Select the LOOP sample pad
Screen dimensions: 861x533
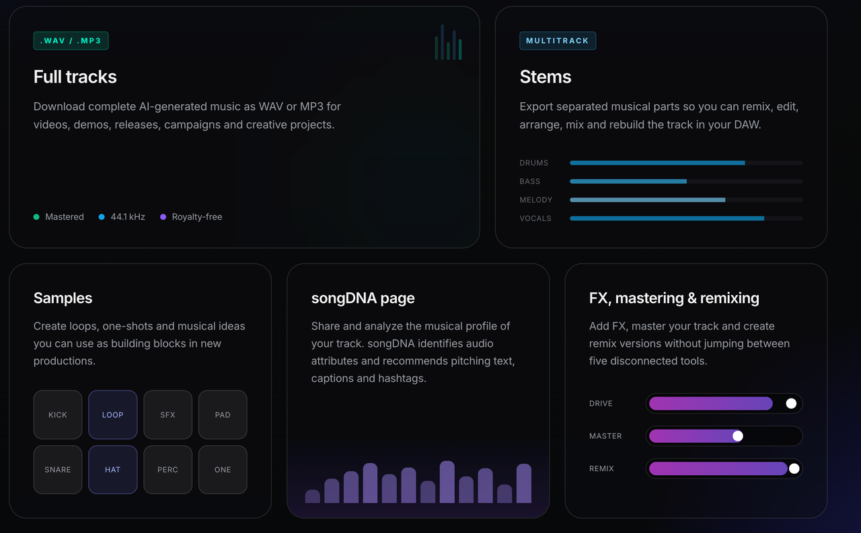pos(113,415)
